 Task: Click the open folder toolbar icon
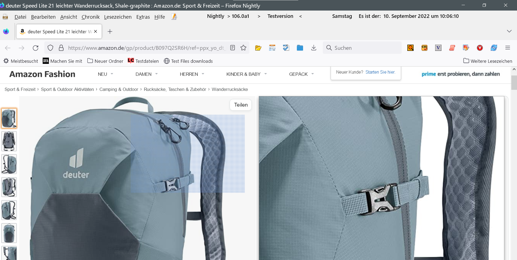click(x=258, y=48)
